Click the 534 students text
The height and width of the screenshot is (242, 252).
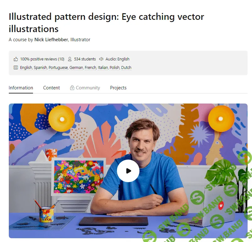(85, 59)
